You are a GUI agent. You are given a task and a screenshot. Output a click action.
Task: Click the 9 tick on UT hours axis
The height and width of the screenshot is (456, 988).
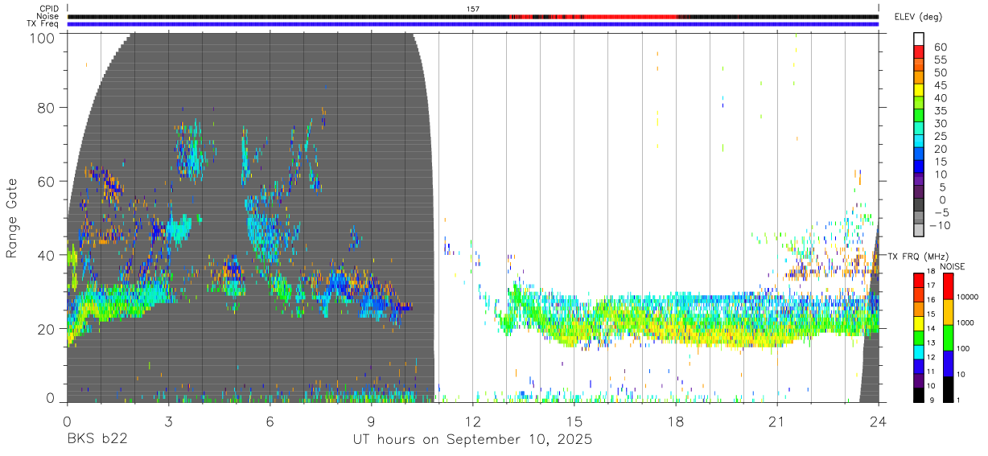[371, 421]
